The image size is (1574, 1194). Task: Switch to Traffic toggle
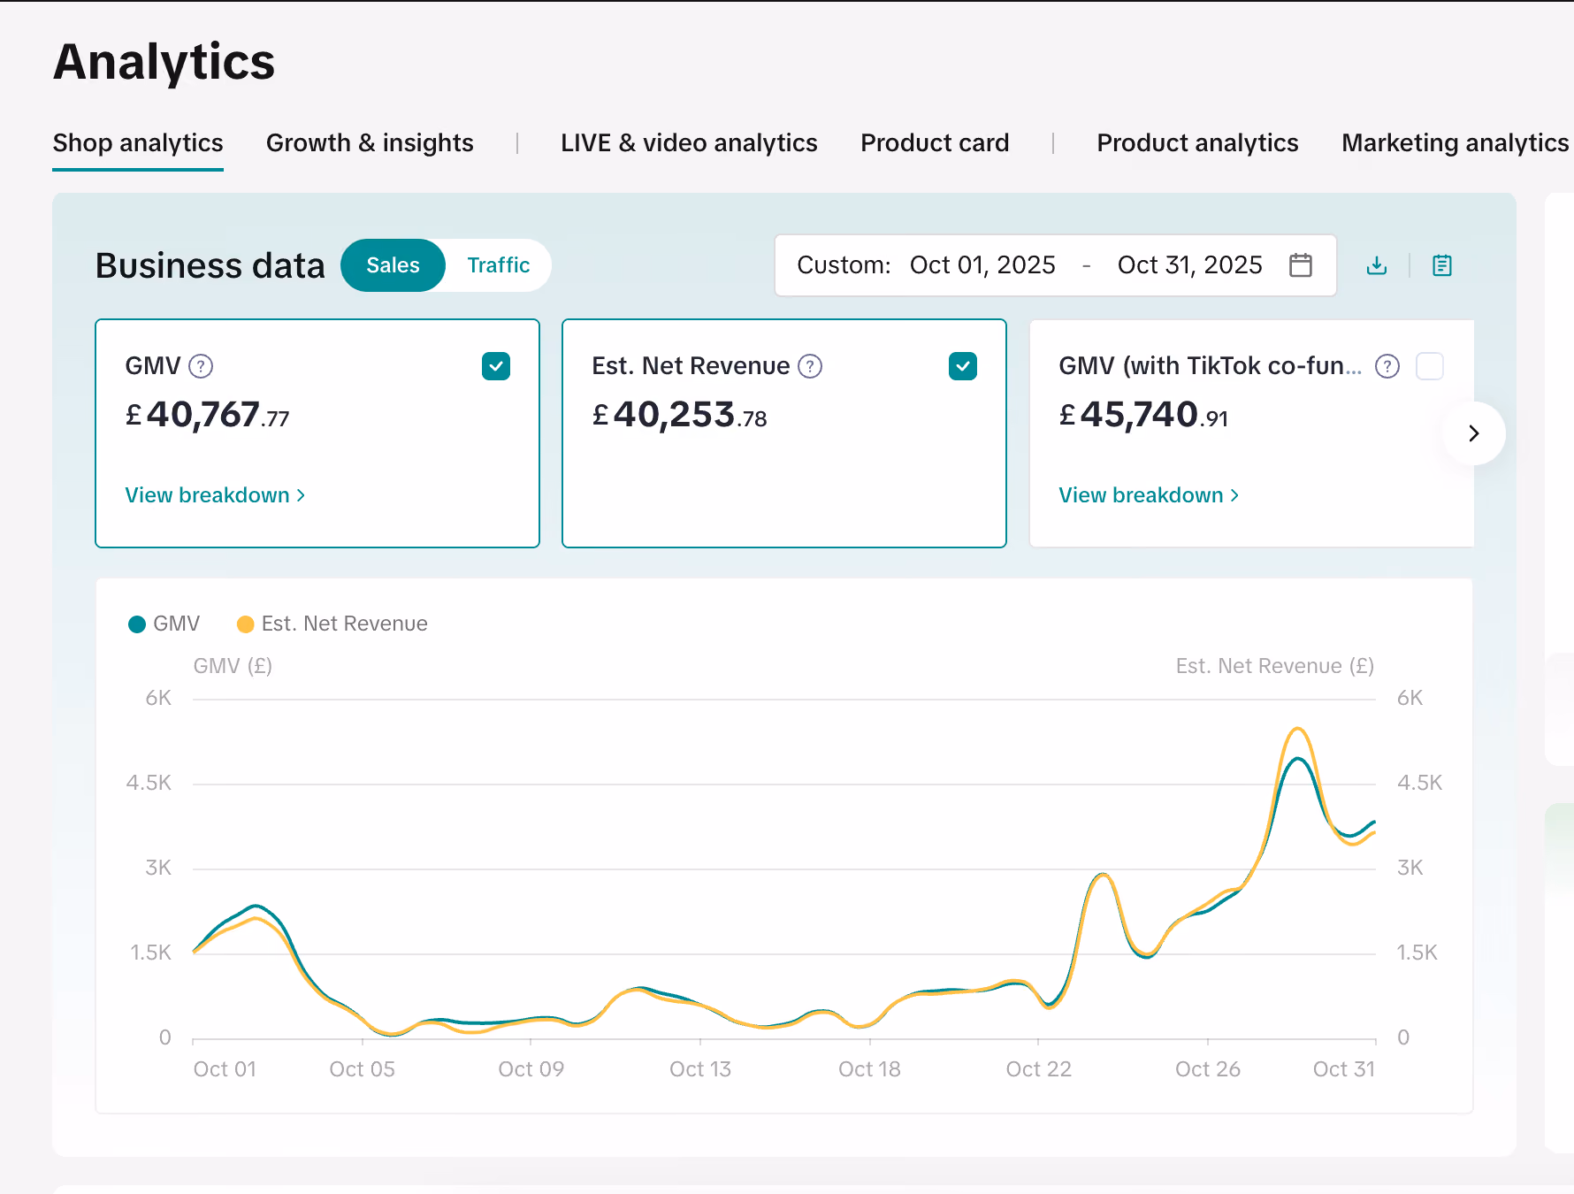(x=499, y=265)
